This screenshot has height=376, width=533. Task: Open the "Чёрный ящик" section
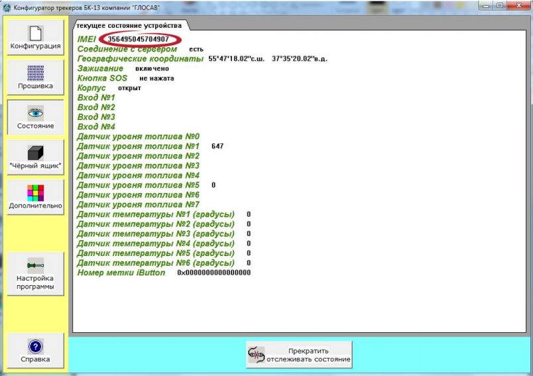(x=35, y=157)
